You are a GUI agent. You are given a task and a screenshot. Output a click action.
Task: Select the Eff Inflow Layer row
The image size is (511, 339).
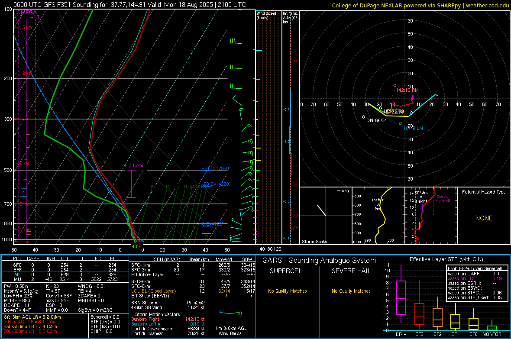point(193,274)
